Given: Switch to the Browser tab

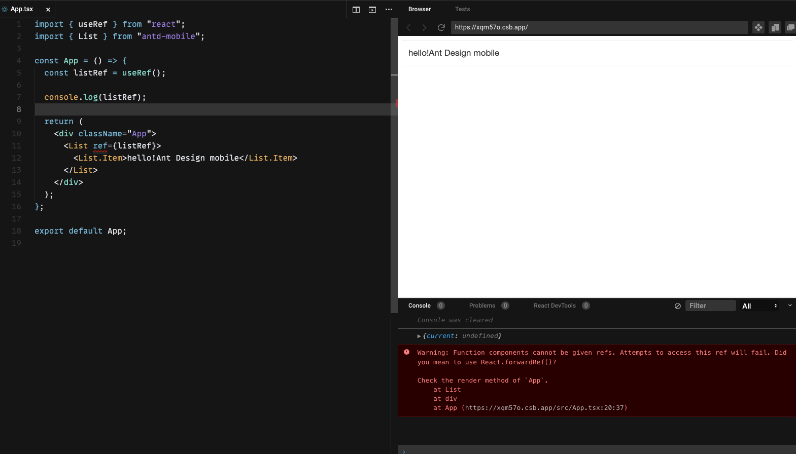Looking at the screenshot, I should [x=420, y=9].
